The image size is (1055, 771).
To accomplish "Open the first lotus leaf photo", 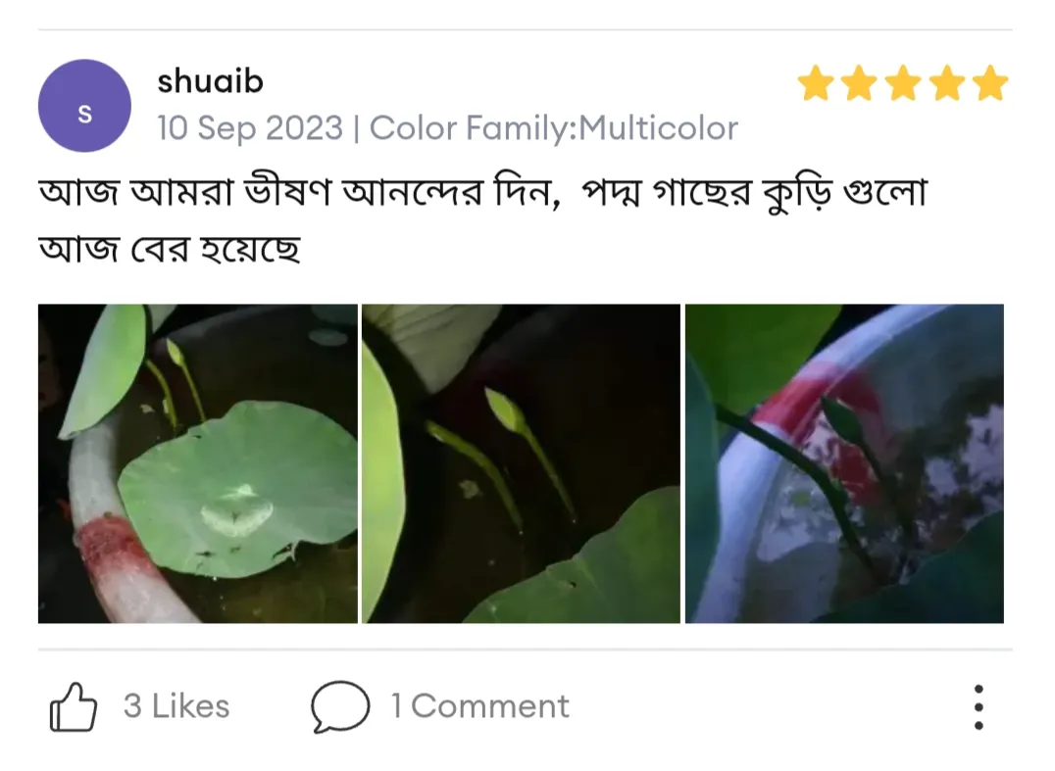I will coord(198,463).
